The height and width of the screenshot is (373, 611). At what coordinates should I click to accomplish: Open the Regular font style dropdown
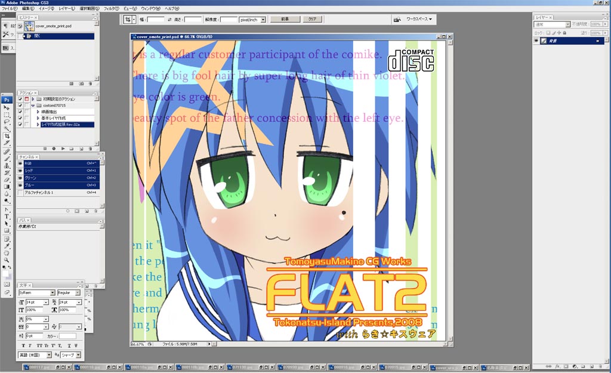pyautogui.click(x=78, y=292)
